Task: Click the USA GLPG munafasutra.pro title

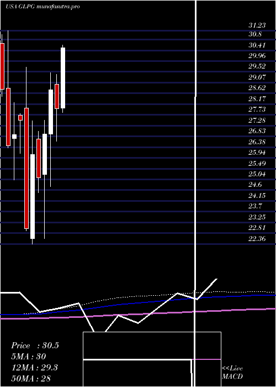Action: coord(43,7)
